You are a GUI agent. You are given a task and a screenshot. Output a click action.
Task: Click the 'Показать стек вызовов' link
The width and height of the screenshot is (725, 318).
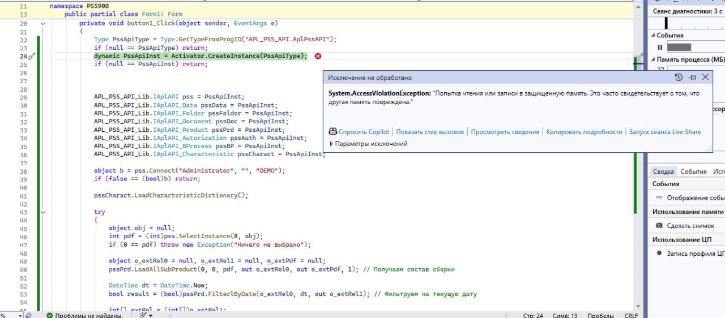(430, 132)
